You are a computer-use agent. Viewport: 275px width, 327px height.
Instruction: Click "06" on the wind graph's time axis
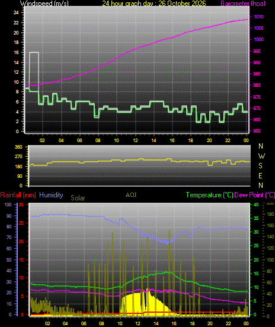(x=79, y=140)
